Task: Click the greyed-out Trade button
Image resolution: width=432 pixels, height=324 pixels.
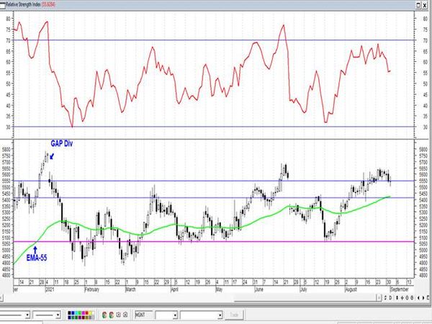Action: click(234, 315)
